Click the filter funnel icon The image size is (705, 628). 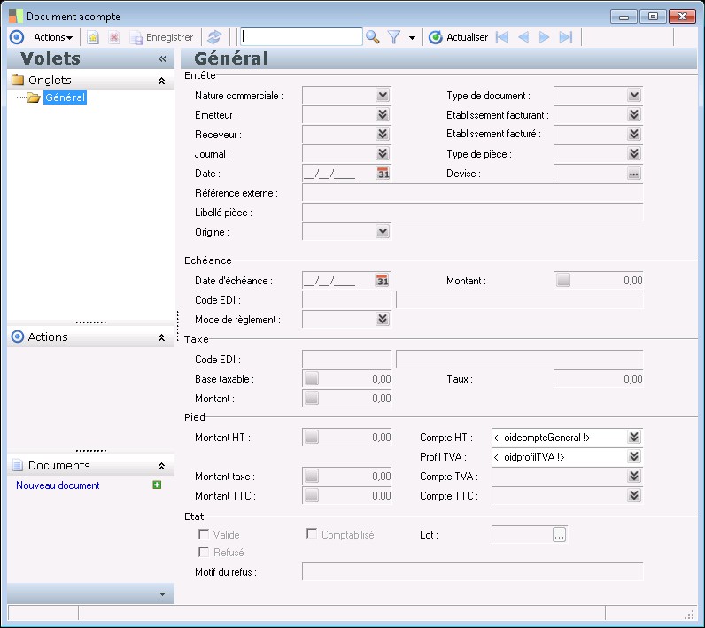tap(394, 37)
